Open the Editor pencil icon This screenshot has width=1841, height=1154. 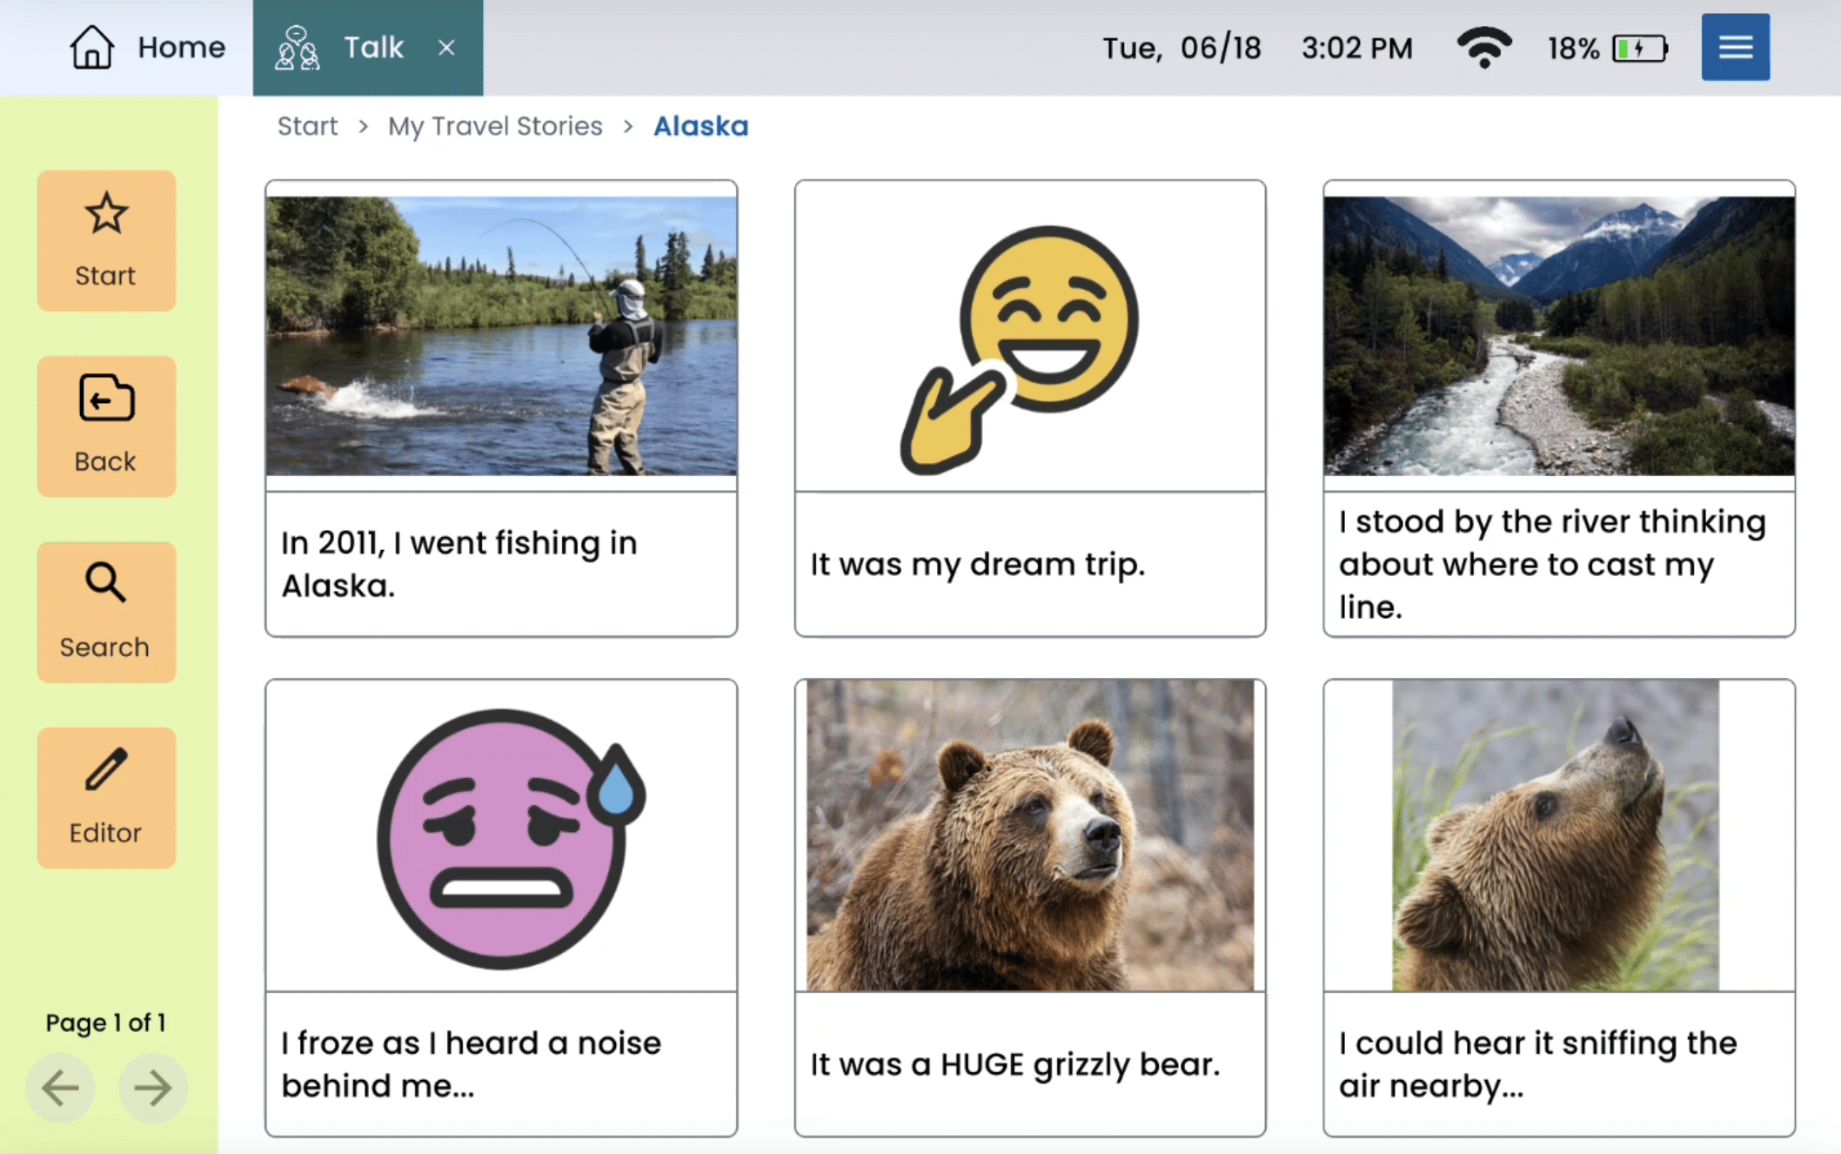pos(106,797)
